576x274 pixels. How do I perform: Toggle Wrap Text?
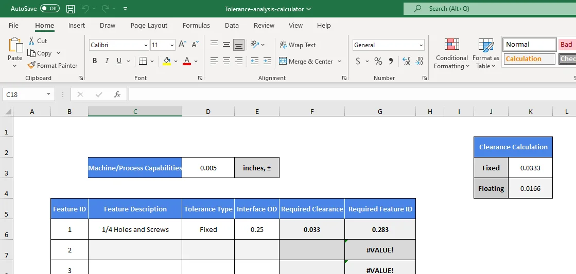(x=298, y=45)
